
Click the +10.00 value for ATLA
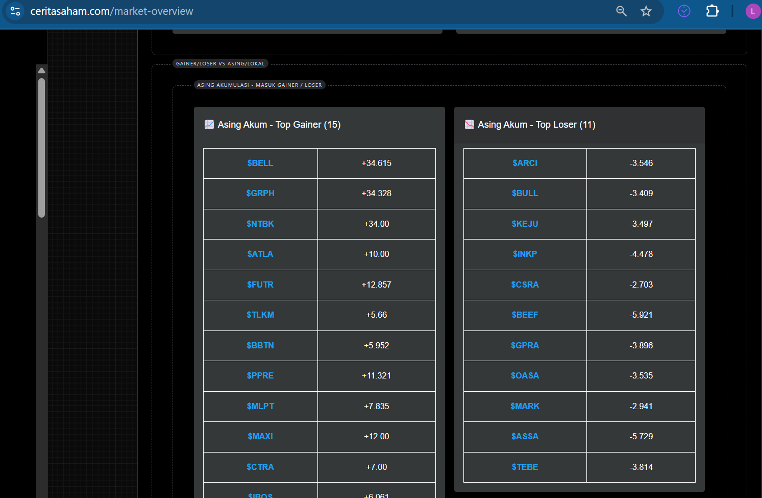pyautogui.click(x=377, y=254)
